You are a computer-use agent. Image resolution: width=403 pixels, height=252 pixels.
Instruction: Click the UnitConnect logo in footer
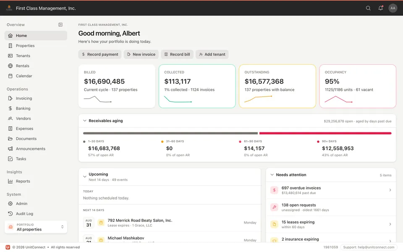[8, 247]
